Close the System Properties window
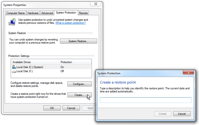The image size is (199, 125). click(x=96, y=4)
